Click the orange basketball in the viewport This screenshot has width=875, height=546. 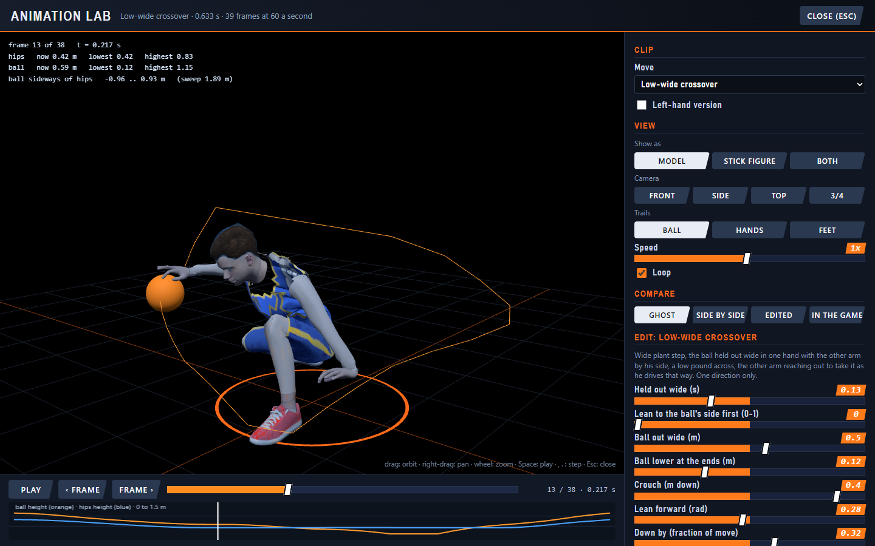pyautogui.click(x=165, y=292)
